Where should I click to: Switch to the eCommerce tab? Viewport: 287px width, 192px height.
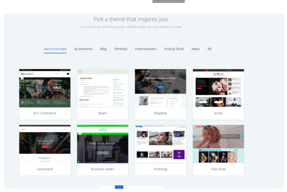point(83,49)
